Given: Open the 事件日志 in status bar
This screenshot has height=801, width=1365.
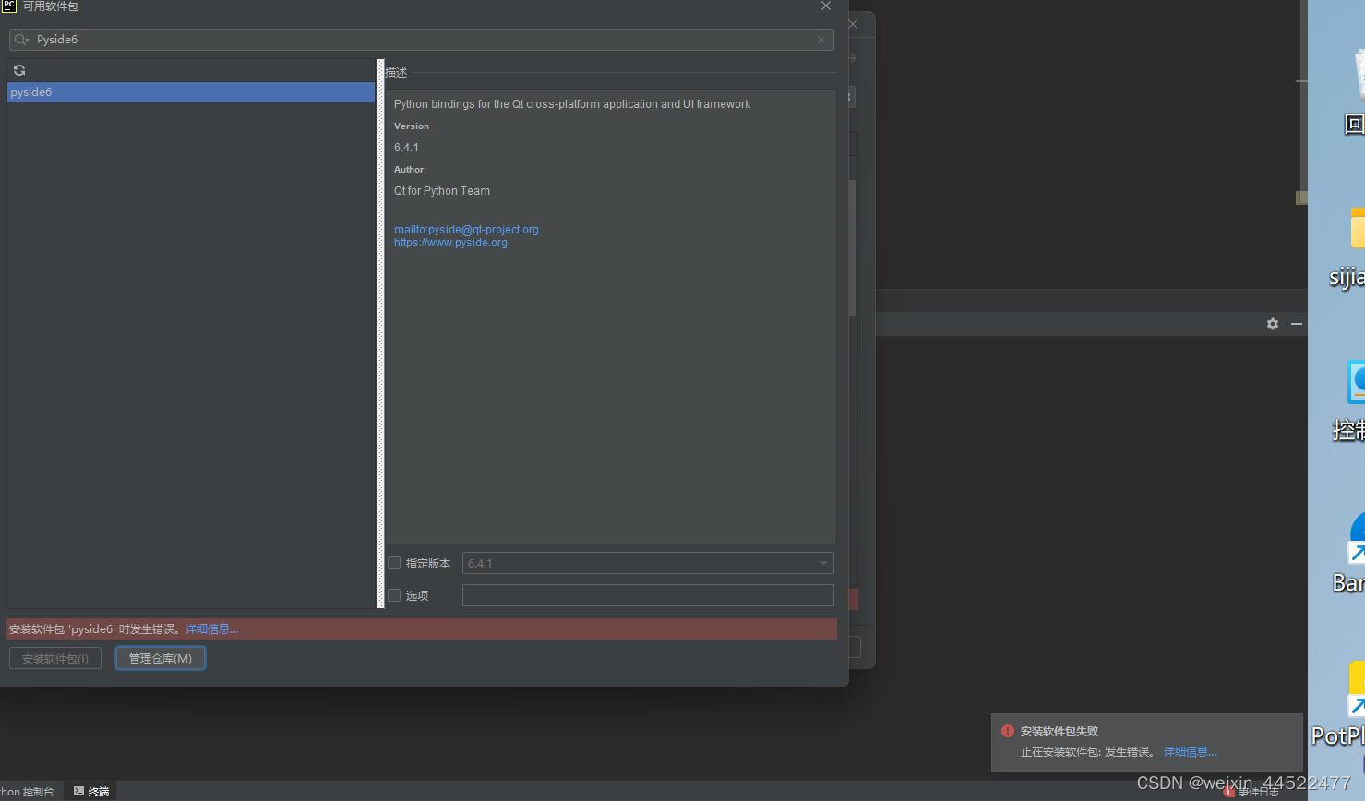Looking at the screenshot, I should (1251, 792).
